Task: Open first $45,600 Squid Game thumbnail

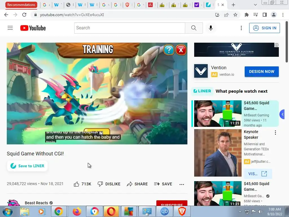Action: click(218, 114)
